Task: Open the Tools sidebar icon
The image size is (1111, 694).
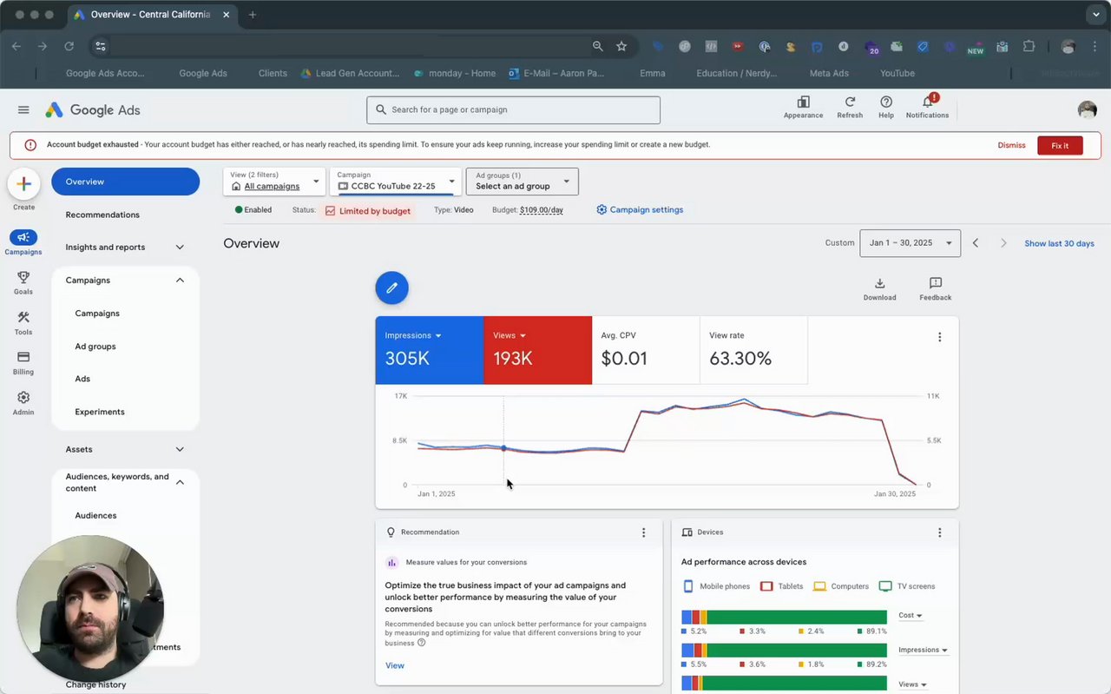Action: [x=23, y=322]
